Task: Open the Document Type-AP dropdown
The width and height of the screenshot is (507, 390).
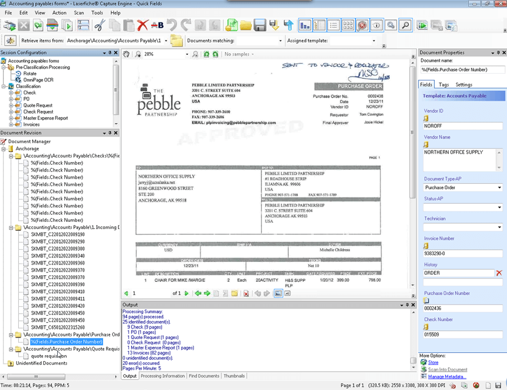Action: tap(499, 188)
